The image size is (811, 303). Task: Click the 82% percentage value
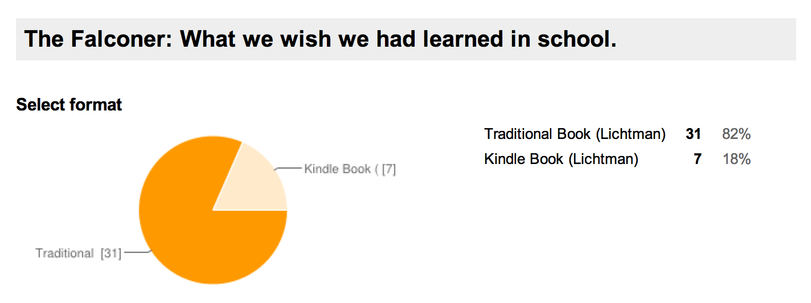pos(736,134)
